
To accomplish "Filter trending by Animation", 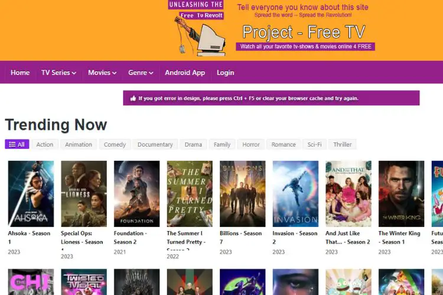I will (79, 144).
